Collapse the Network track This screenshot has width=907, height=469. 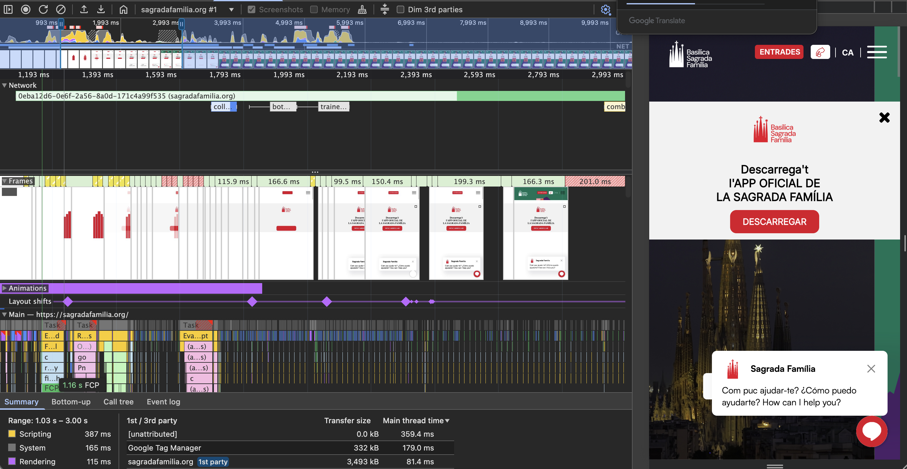pyautogui.click(x=5, y=85)
